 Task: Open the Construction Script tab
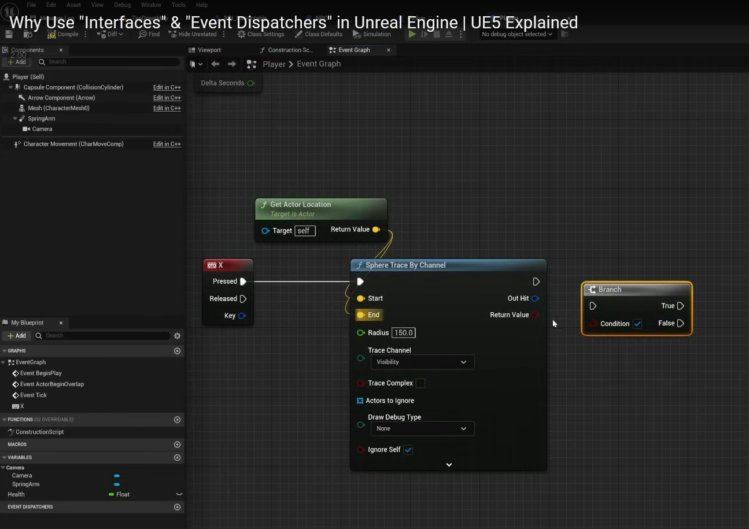tap(289, 50)
